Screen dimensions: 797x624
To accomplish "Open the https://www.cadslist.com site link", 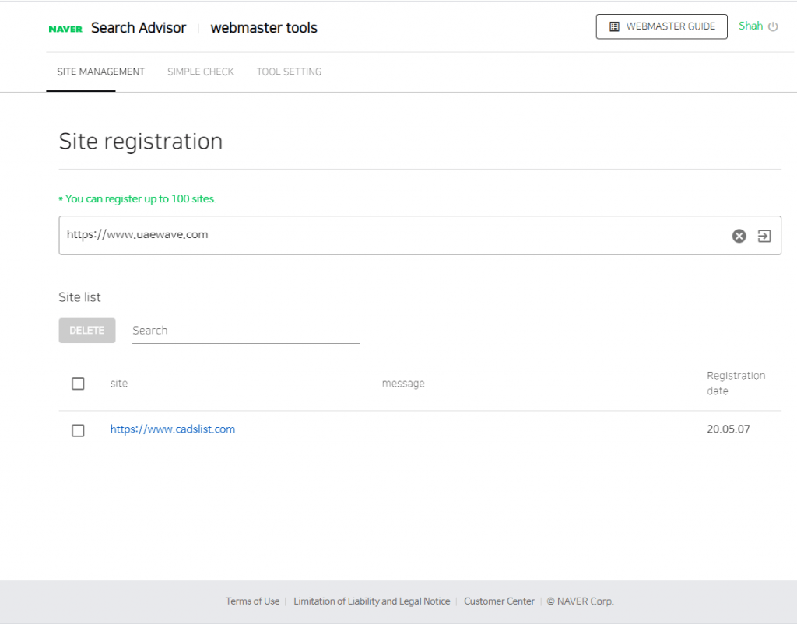I will pos(173,429).
